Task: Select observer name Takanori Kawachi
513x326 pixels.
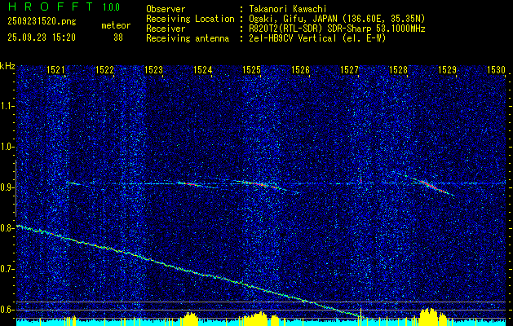Action: 288,9
